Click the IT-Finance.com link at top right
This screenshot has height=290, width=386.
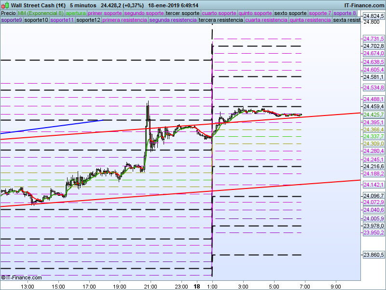(x=364, y=5)
